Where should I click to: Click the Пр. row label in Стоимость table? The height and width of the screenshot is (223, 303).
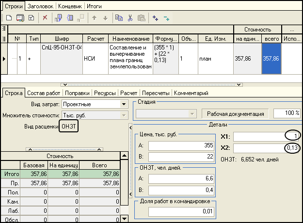(x=11, y=183)
